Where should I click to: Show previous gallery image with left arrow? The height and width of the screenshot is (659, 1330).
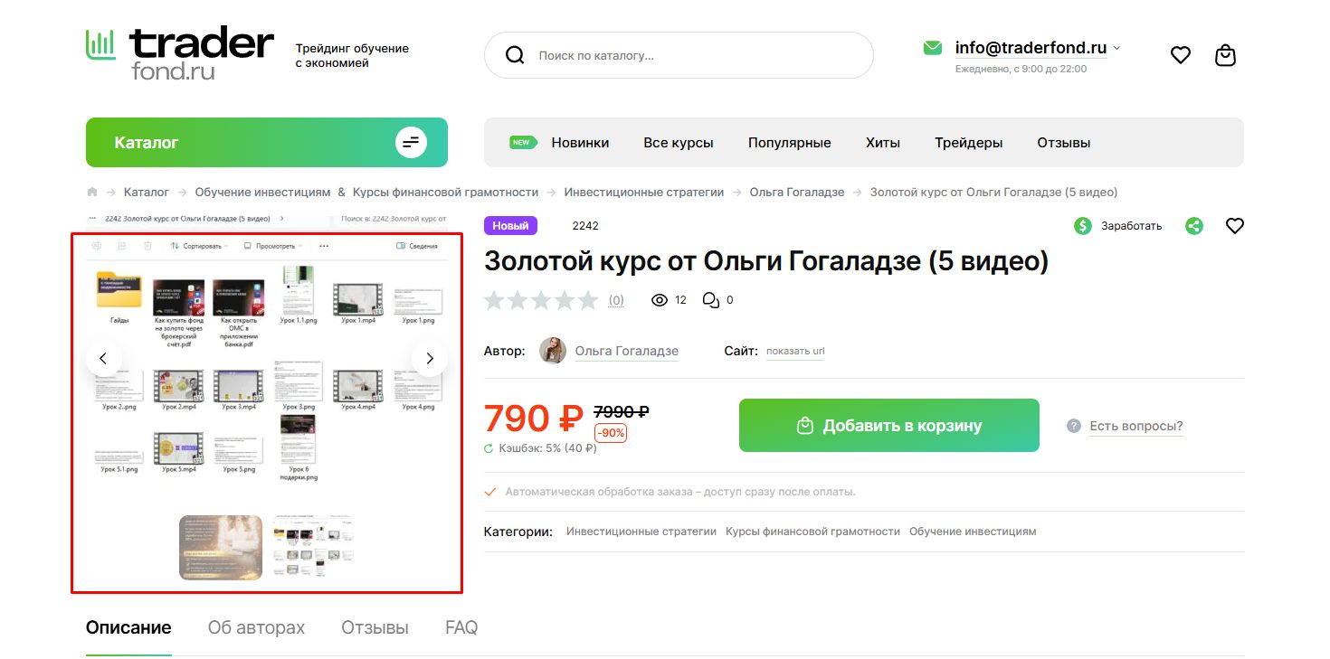pyautogui.click(x=104, y=359)
